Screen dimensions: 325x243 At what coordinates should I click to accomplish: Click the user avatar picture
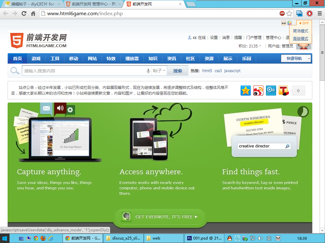click(x=304, y=46)
